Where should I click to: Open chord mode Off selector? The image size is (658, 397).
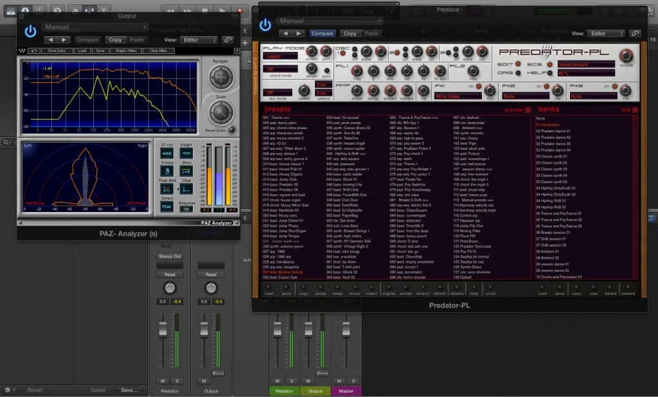[280, 69]
